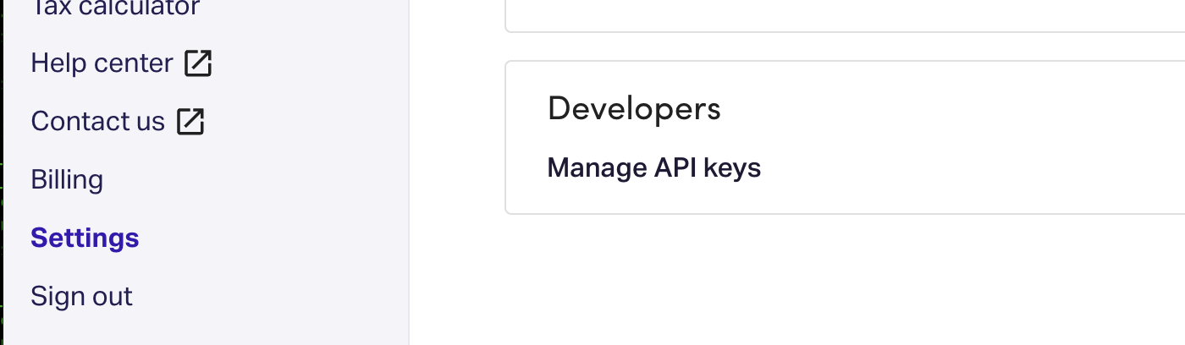The image size is (1185, 345).
Task: Select Settings in the sidebar
Action: (85, 238)
